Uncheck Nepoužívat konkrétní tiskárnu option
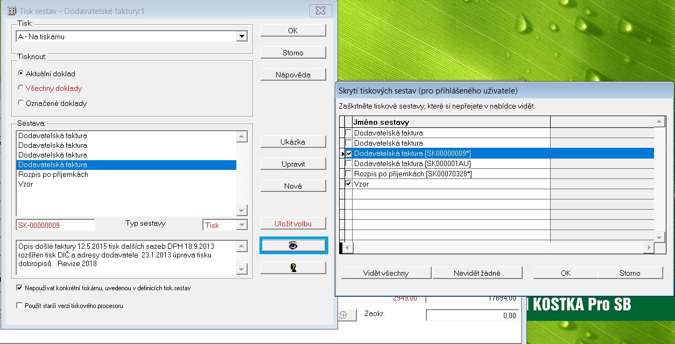 point(20,288)
